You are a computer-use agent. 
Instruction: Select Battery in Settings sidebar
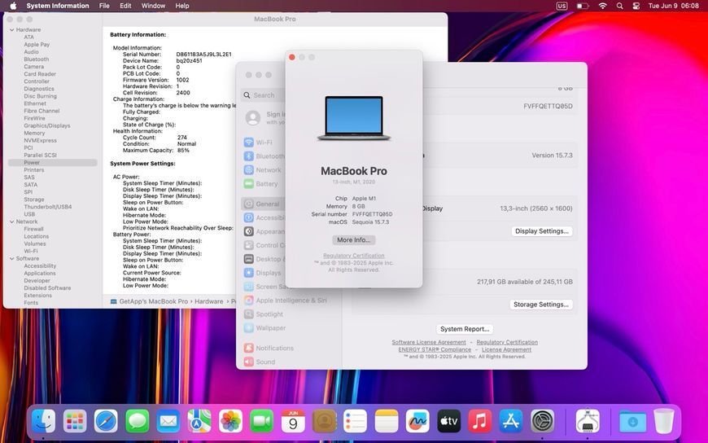[x=264, y=183]
